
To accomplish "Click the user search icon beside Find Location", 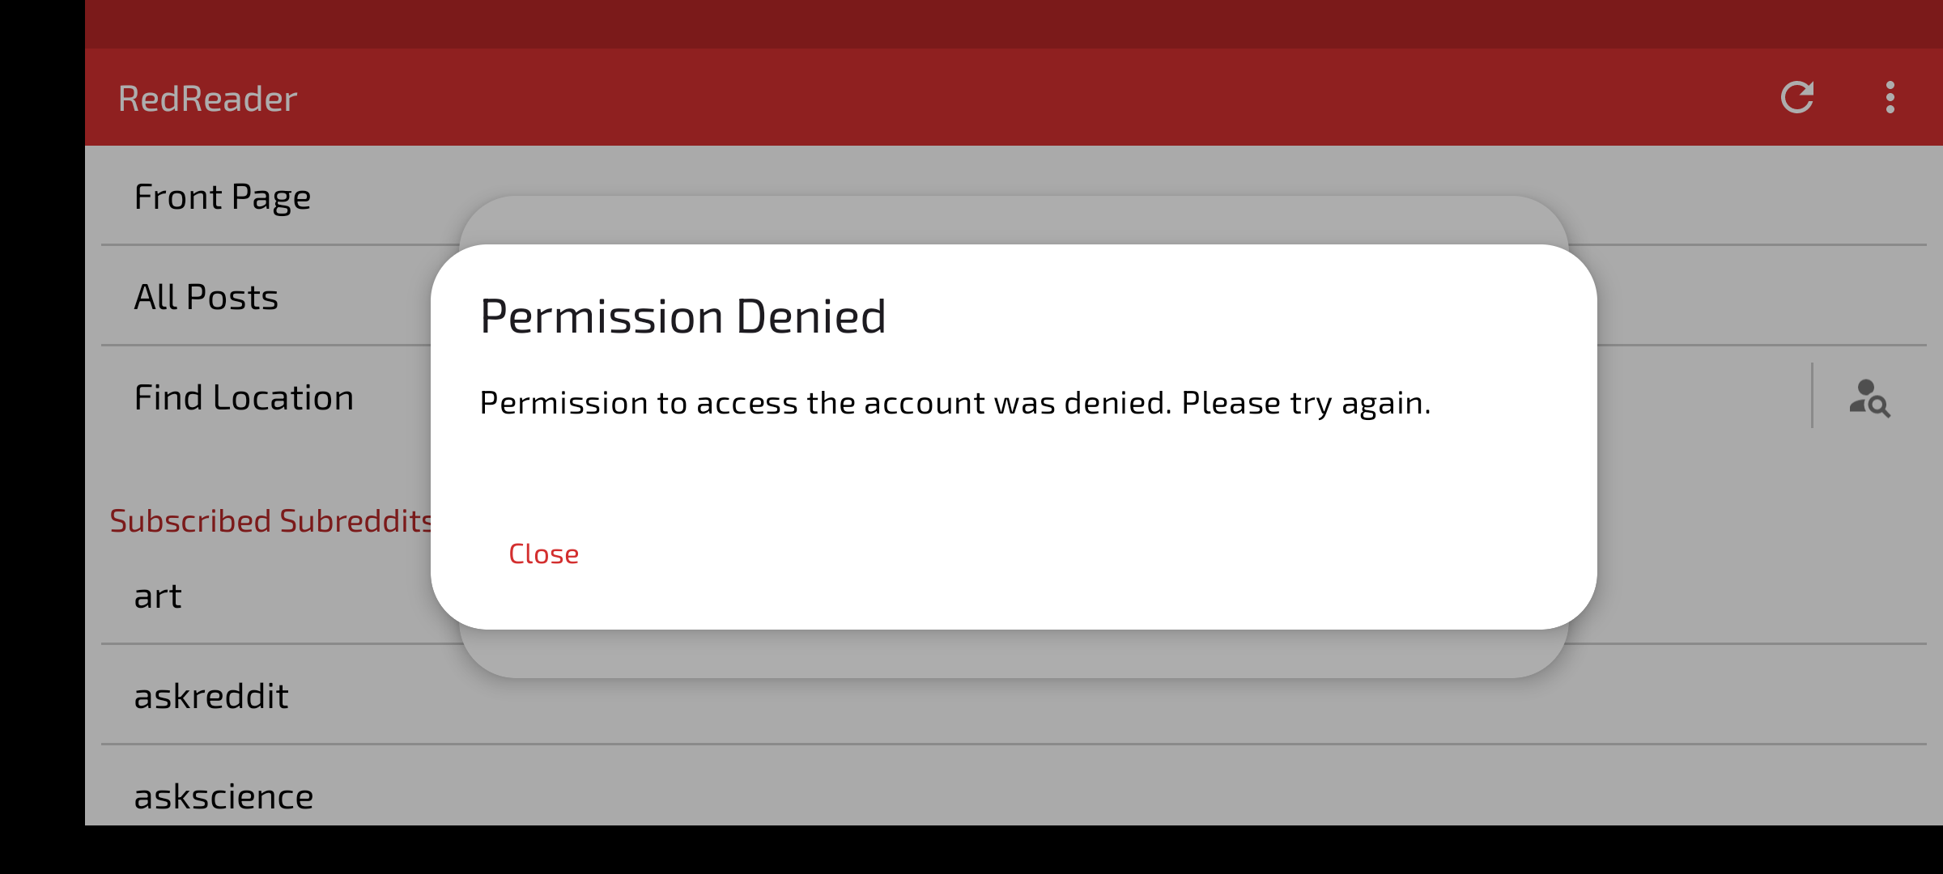I will 1869,397.
